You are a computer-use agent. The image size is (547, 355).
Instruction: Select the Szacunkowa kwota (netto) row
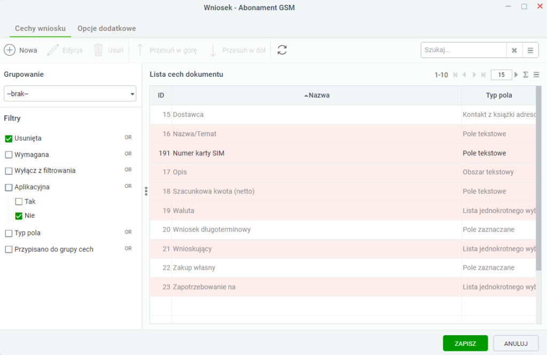343,191
